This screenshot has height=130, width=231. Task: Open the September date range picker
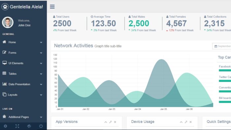click(x=222, y=46)
